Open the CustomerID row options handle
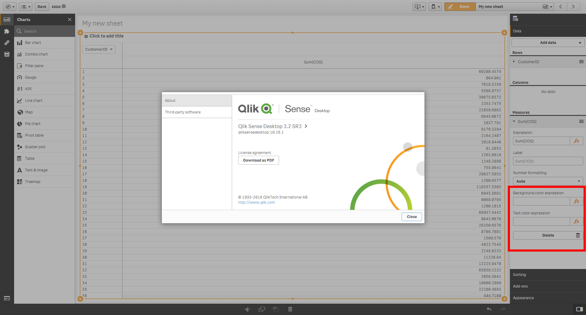The height and width of the screenshot is (315, 586). pyautogui.click(x=581, y=62)
